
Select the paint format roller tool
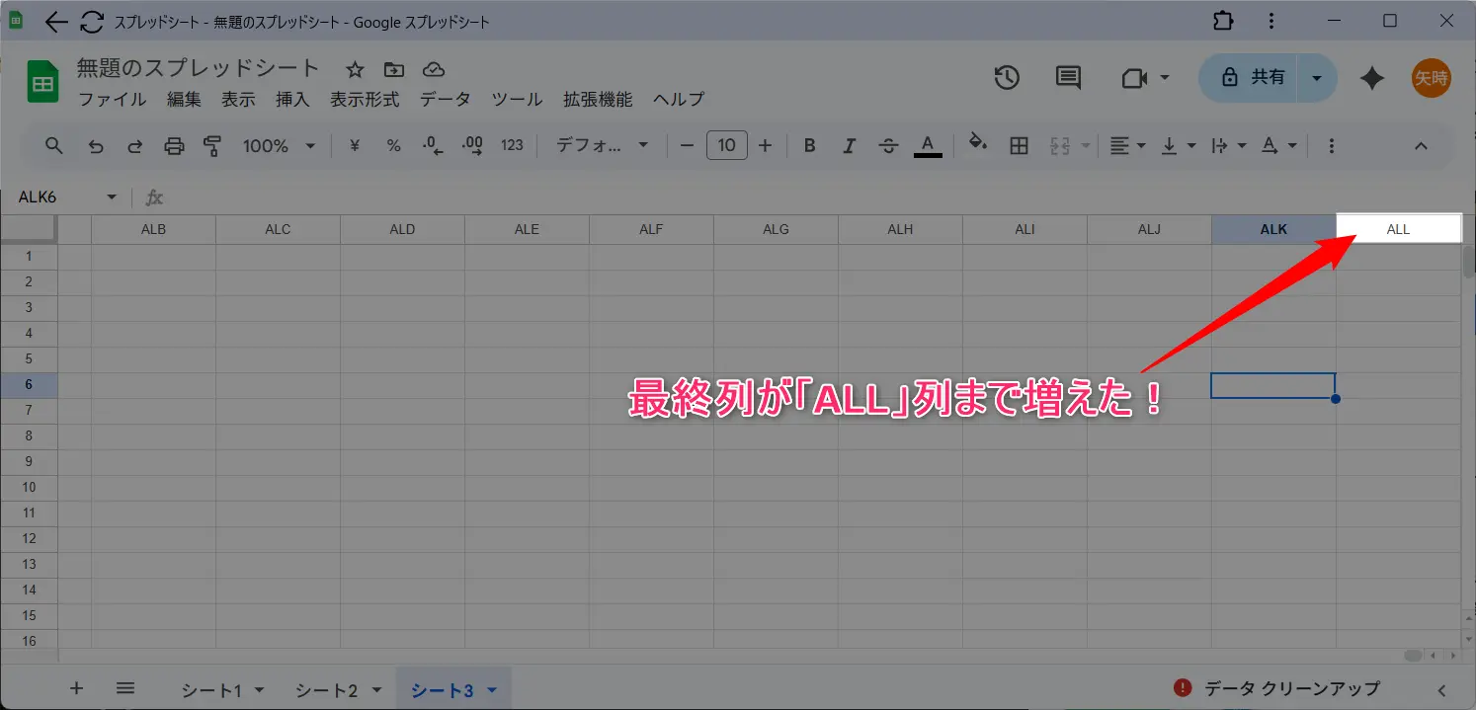[x=212, y=146]
